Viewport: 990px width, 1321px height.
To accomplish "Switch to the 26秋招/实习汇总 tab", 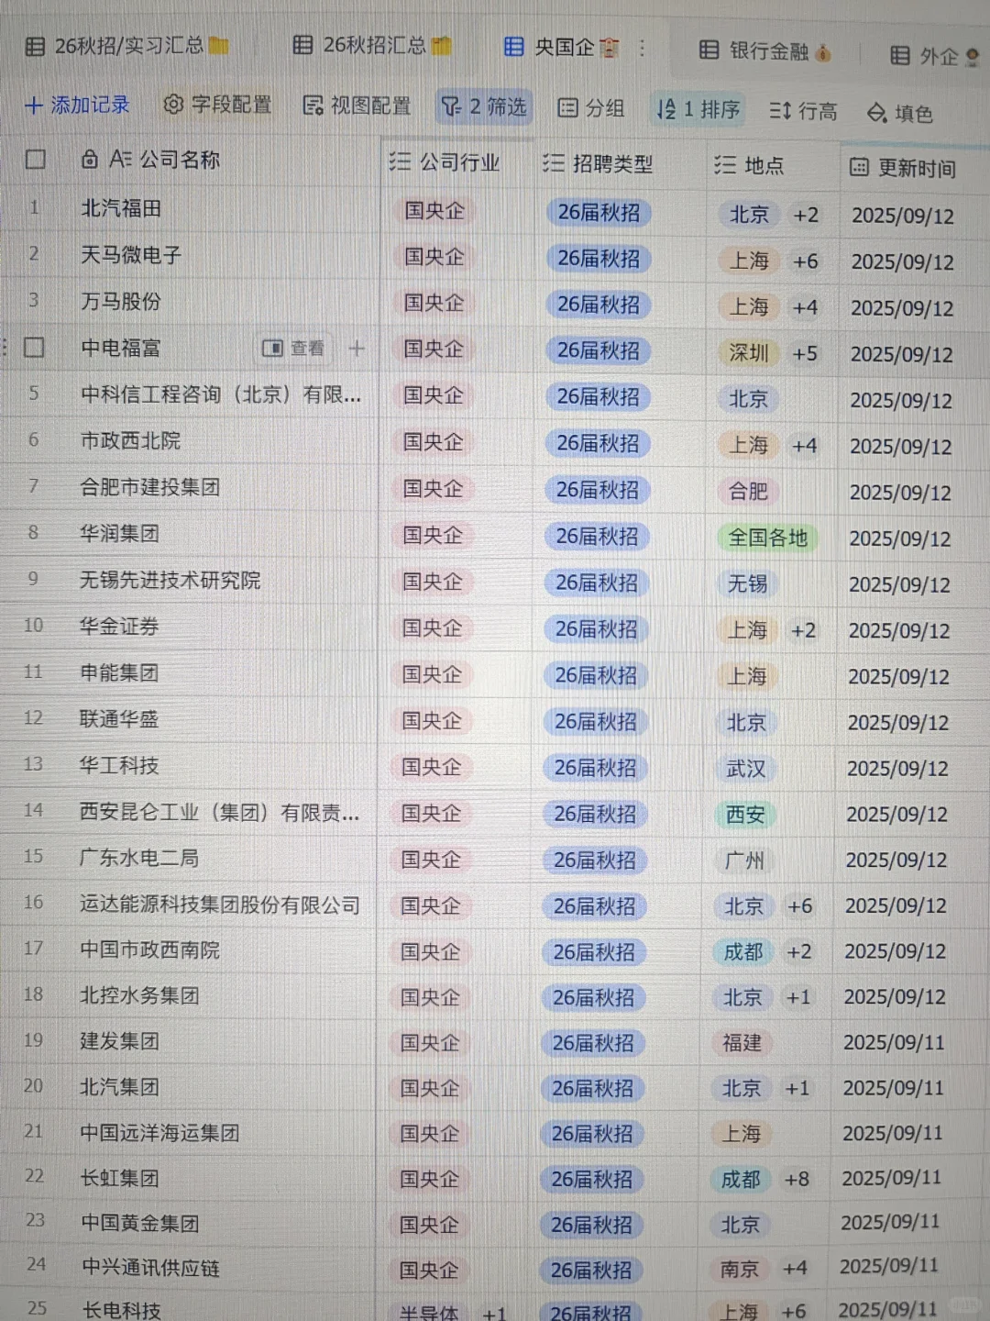I will [x=126, y=45].
